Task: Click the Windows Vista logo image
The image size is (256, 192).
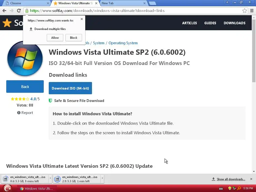Action: pyautogui.click(x=25, y=59)
